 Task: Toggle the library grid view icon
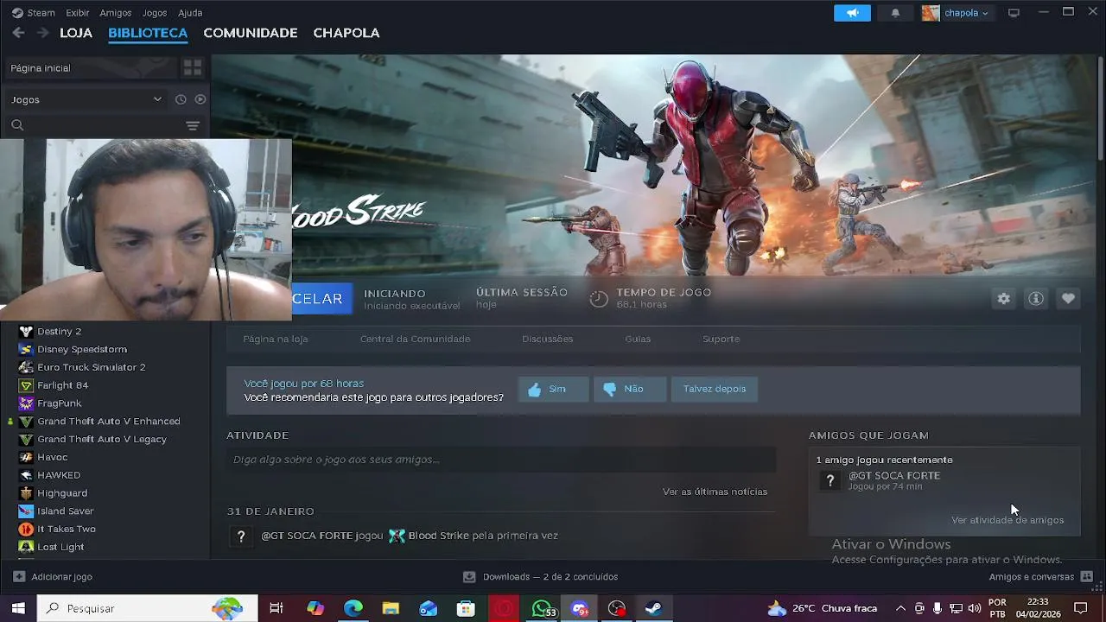(x=193, y=68)
